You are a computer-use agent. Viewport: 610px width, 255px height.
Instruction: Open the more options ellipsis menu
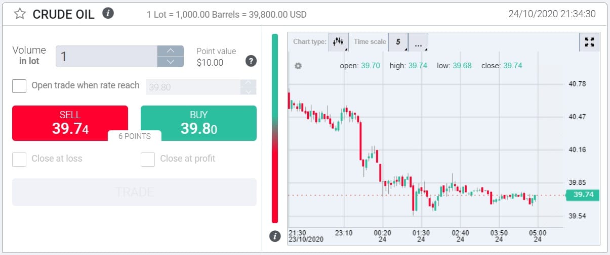click(x=418, y=42)
